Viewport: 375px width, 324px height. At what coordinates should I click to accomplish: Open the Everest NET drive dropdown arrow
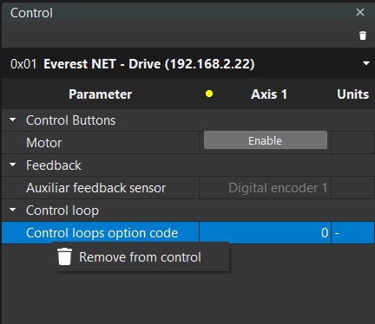[366, 63]
